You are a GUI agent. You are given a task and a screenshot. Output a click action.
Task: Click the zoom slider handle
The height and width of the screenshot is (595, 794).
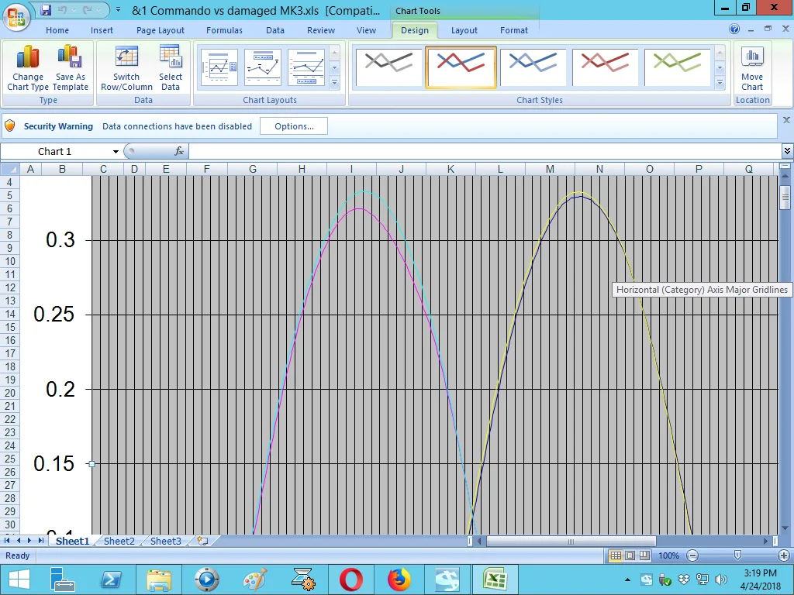tap(737, 555)
